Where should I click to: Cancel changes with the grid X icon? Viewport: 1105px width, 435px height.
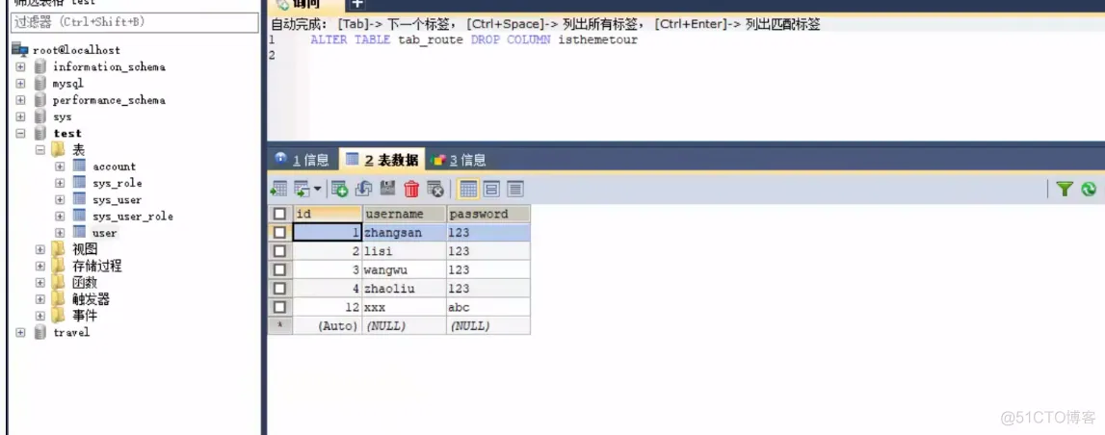pyautogui.click(x=435, y=189)
